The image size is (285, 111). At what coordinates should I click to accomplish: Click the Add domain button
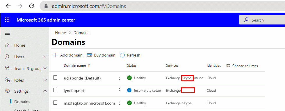click(x=67, y=55)
